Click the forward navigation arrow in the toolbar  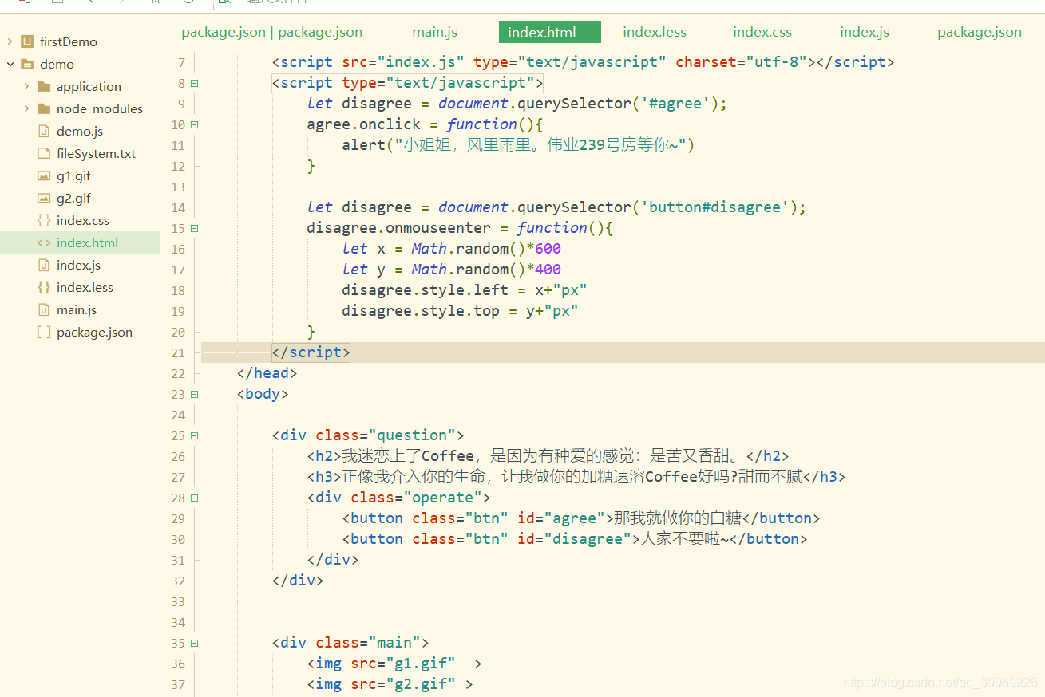(121, 3)
